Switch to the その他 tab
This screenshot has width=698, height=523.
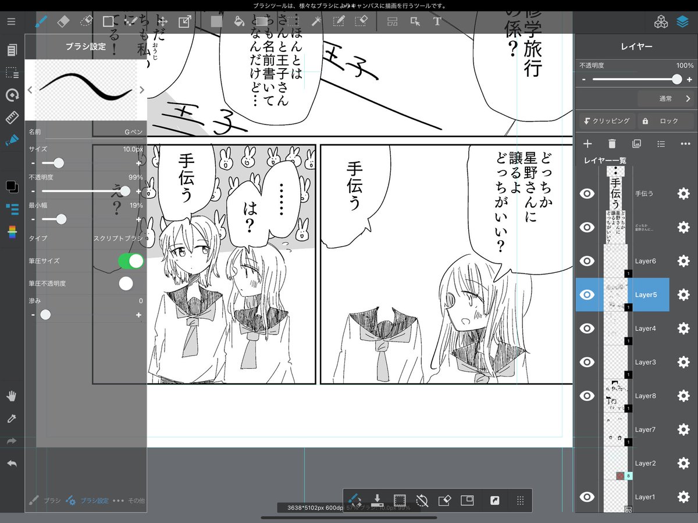129,500
